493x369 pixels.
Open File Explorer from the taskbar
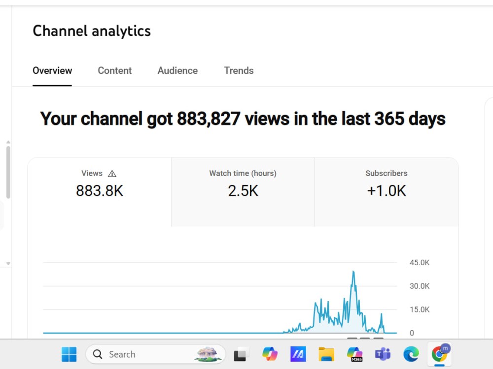pyautogui.click(x=326, y=354)
